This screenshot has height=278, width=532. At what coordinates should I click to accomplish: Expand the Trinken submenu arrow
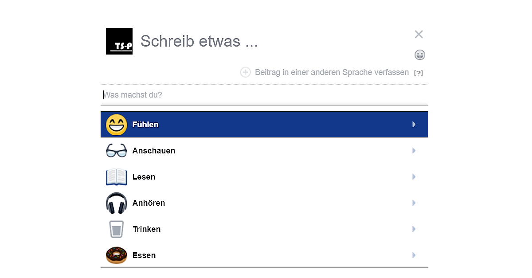pos(414,229)
